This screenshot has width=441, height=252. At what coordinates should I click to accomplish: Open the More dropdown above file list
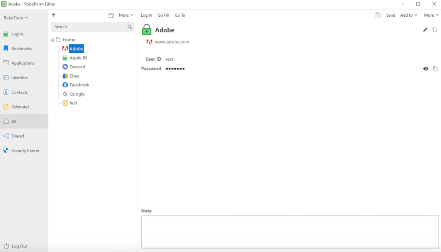[x=126, y=15]
